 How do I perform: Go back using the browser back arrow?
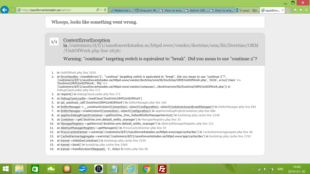(x=4, y=10)
